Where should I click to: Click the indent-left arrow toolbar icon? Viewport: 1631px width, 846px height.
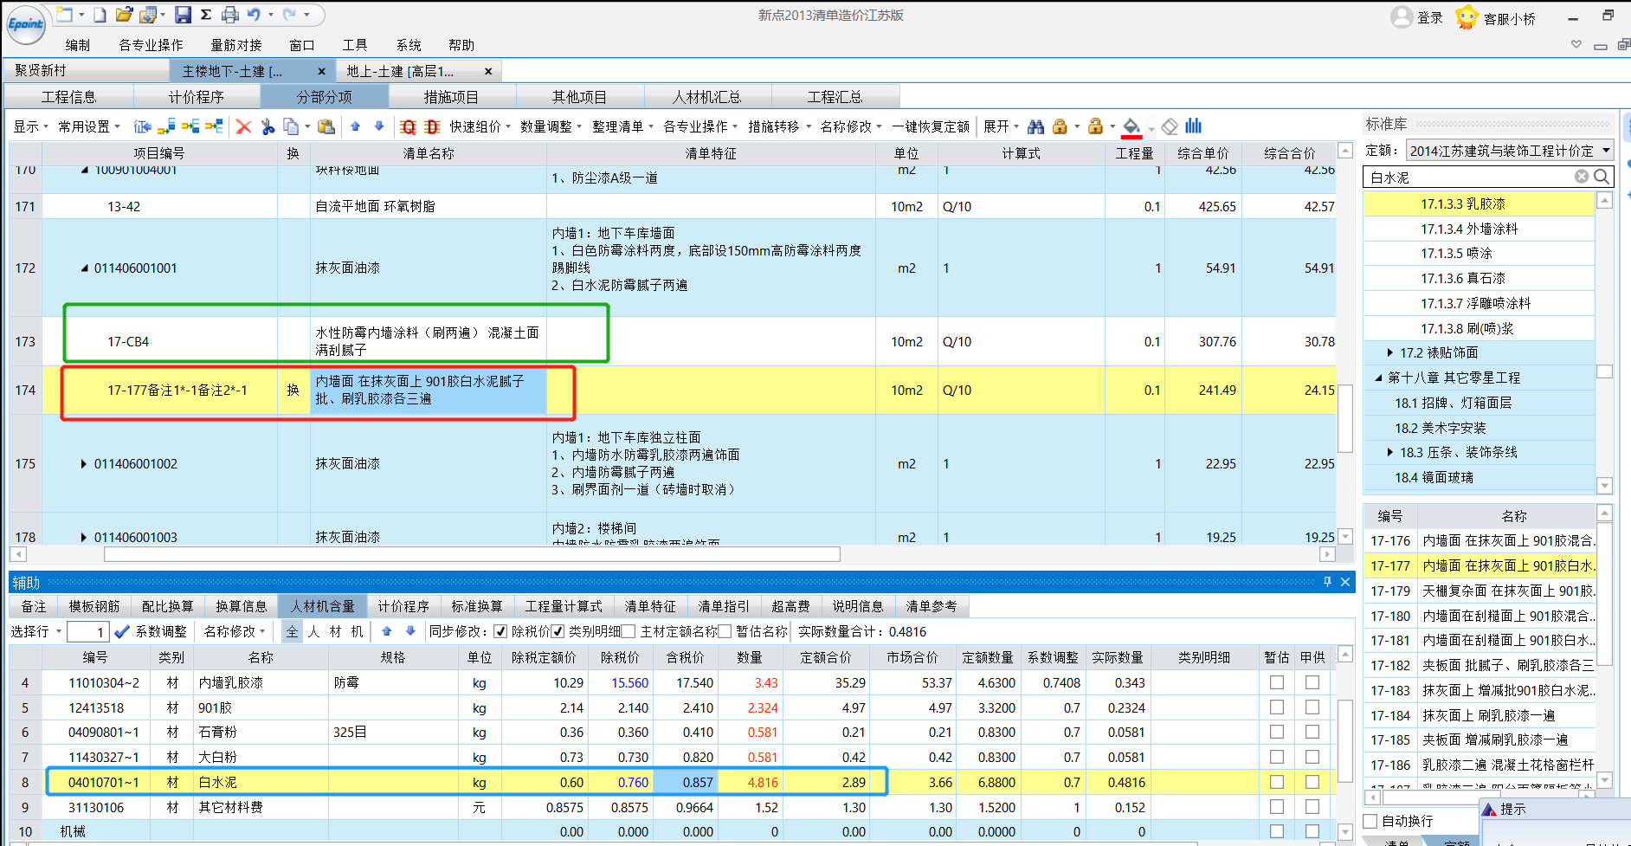[143, 126]
